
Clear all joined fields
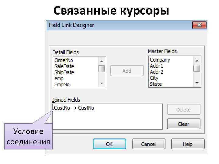(184, 124)
